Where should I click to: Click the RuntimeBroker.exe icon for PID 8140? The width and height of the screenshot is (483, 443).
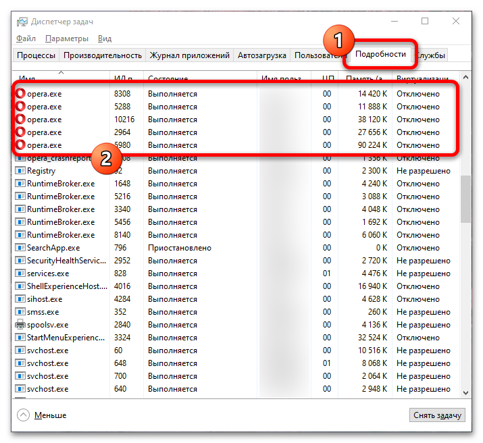20,235
